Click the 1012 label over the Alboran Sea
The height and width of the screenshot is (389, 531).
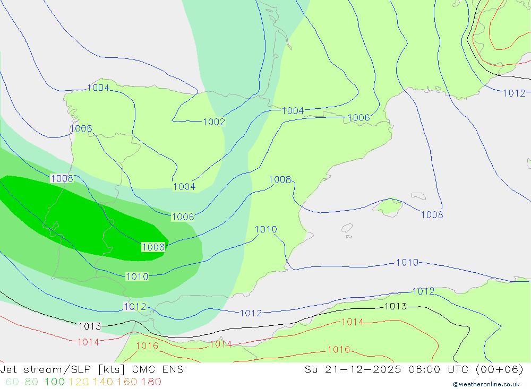coord(251,313)
